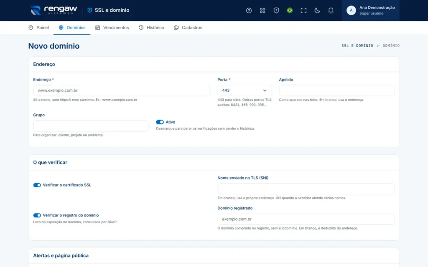428x267 pixels.
Task: Click SSL E DOMÍNIO breadcrumb link
Action: [x=357, y=46]
